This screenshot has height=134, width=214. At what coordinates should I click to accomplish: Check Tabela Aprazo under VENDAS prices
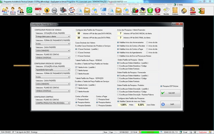coord(76,70)
